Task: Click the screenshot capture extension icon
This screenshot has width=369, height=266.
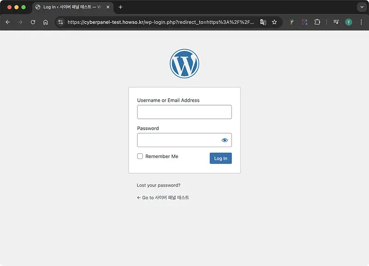Action: (304, 22)
